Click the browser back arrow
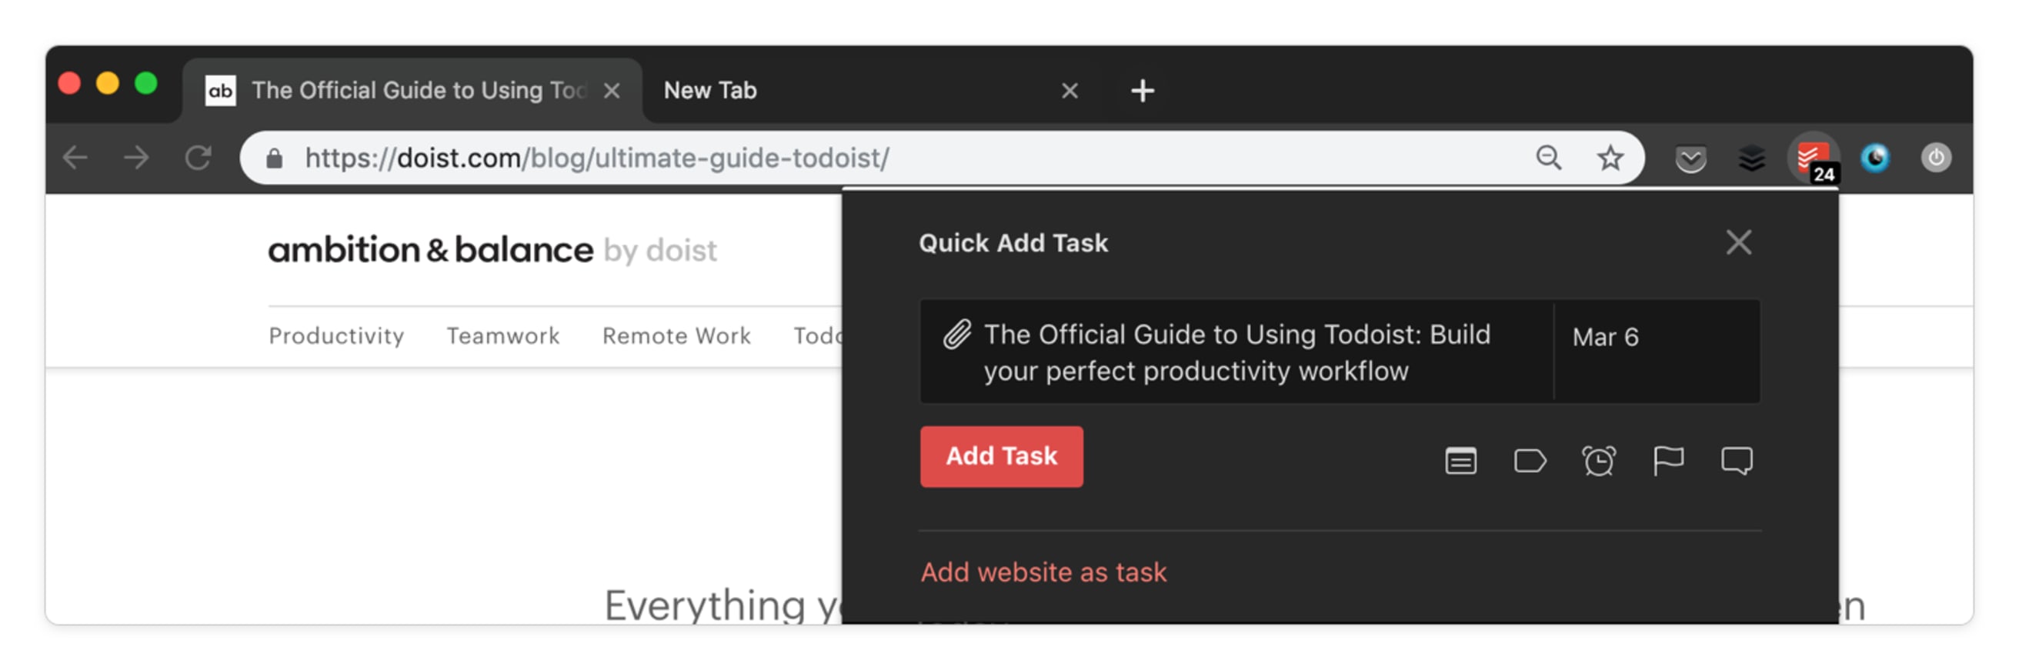This screenshot has width=2019, height=670. click(75, 158)
